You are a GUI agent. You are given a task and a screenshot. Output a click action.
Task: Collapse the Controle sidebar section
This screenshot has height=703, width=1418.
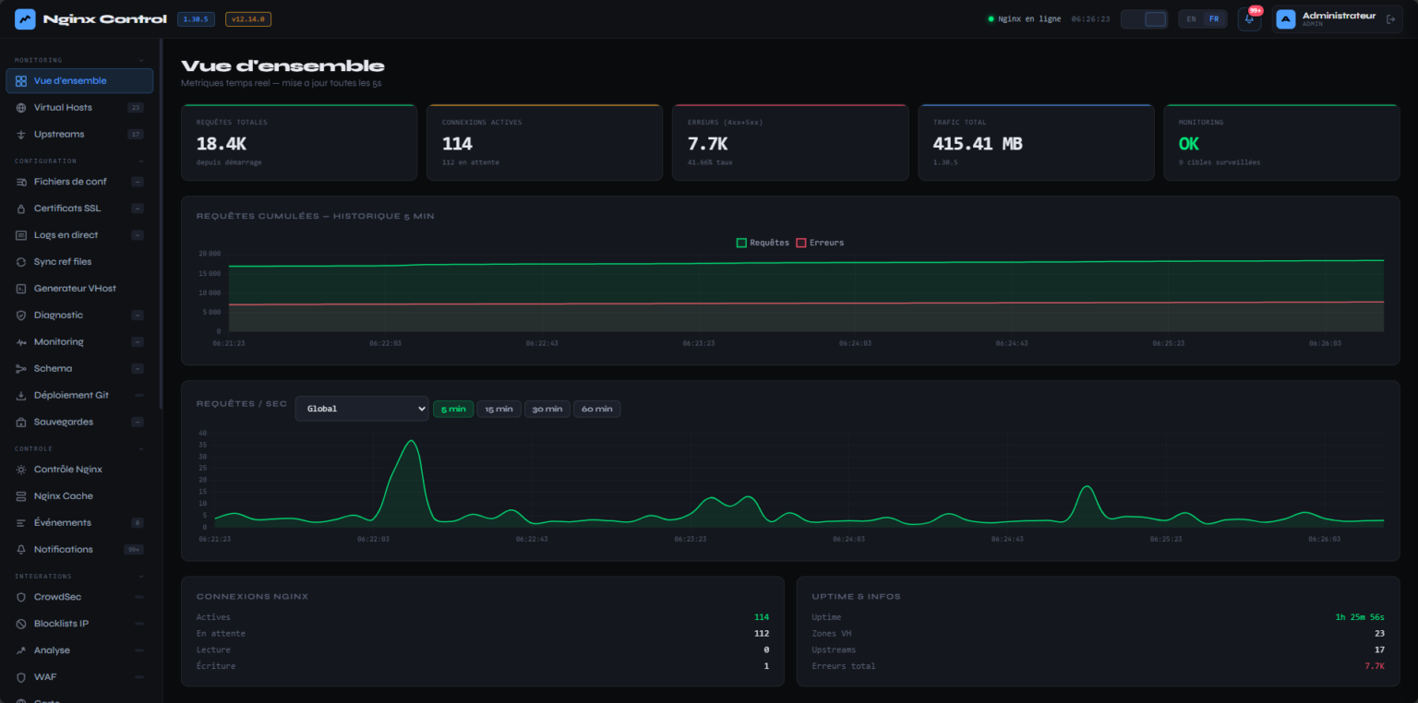[x=141, y=449]
